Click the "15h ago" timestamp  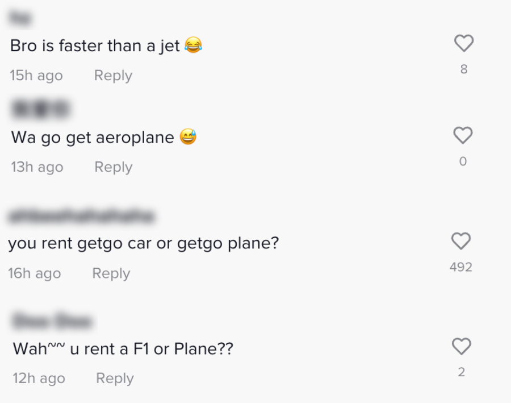(36, 76)
